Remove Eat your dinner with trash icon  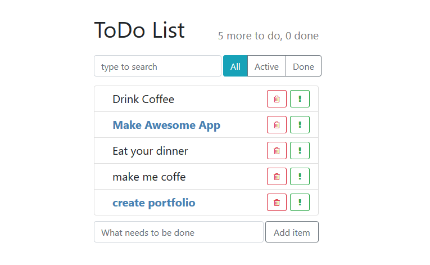pos(277,150)
